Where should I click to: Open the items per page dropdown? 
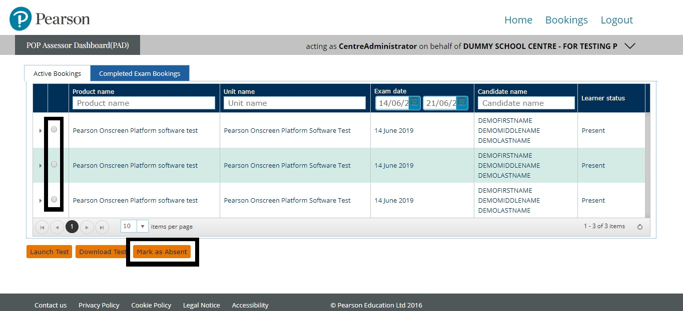click(143, 226)
